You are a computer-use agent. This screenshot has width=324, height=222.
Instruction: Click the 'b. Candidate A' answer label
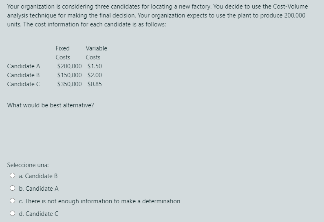pyautogui.click(x=39, y=189)
